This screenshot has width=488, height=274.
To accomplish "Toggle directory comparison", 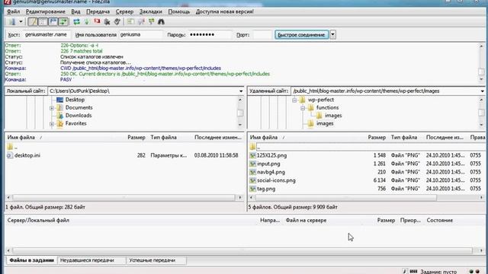I will [141, 22].
